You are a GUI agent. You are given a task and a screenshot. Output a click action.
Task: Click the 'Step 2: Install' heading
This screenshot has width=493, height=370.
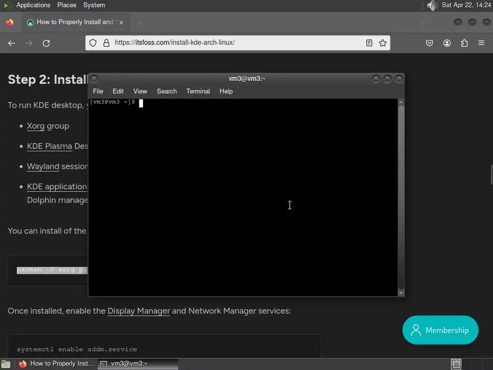48,79
